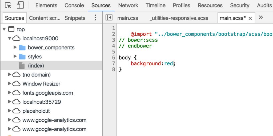The image size is (273, 136).
Task: Click line number 7 in gutter
Action: coord(114,63)
